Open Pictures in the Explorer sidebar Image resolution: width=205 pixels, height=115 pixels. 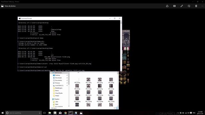57,83
